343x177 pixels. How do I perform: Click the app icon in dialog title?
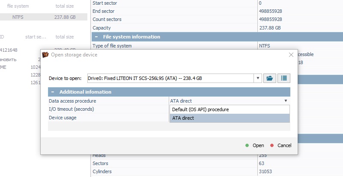coord(45,55)
